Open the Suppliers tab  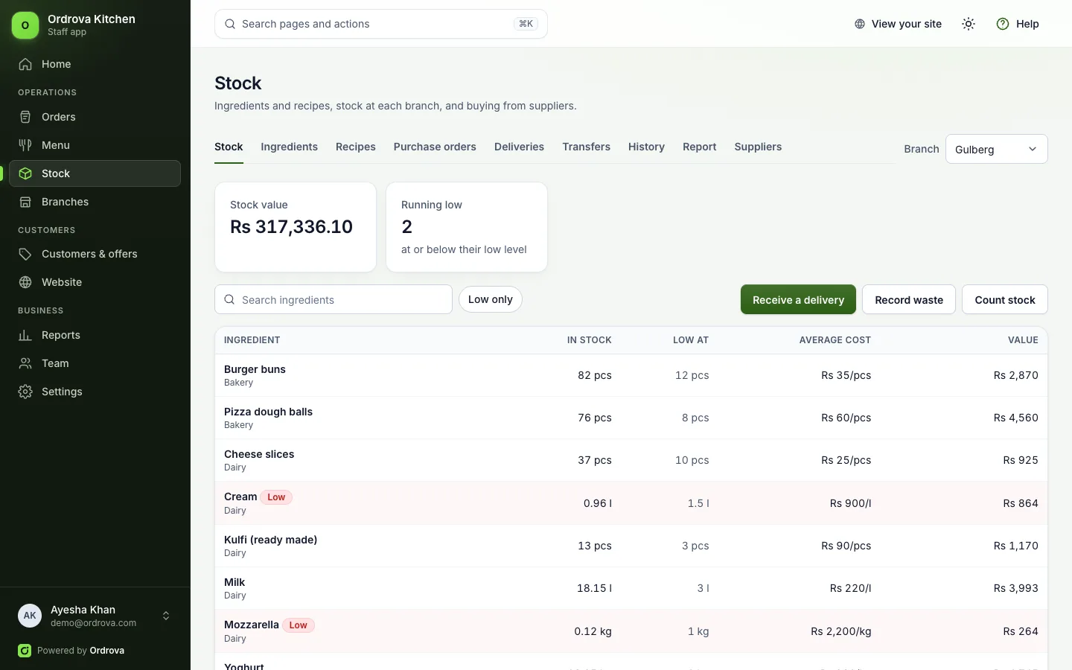point(758,147)
